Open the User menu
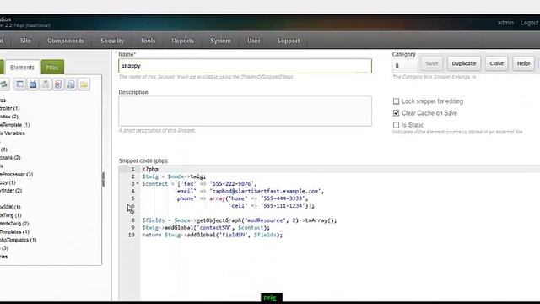This screenshot has width=540, height=304. [x=254, y=41]
